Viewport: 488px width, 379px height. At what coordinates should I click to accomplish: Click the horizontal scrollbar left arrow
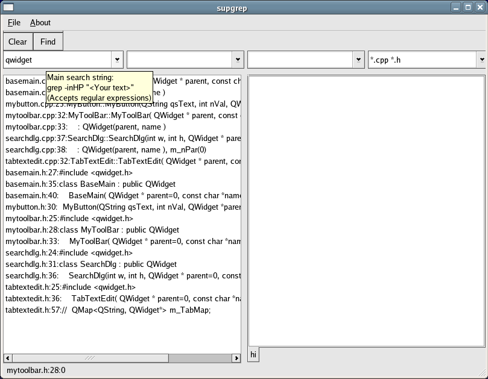(x=8, y=358)
